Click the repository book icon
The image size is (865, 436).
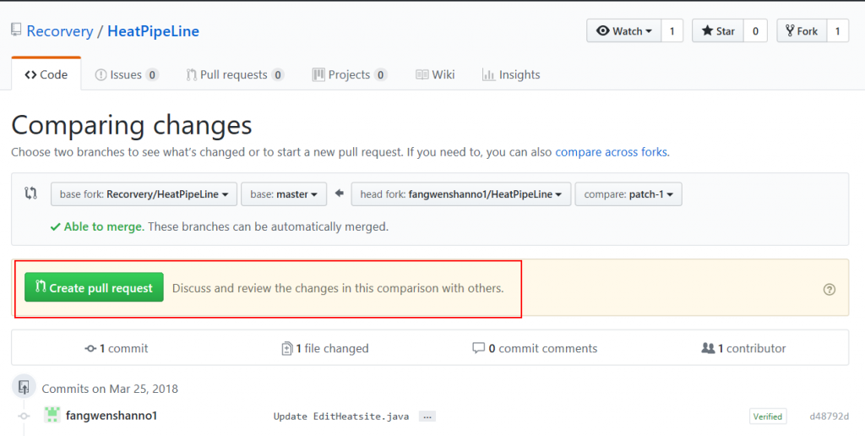[x=16, y=30]
